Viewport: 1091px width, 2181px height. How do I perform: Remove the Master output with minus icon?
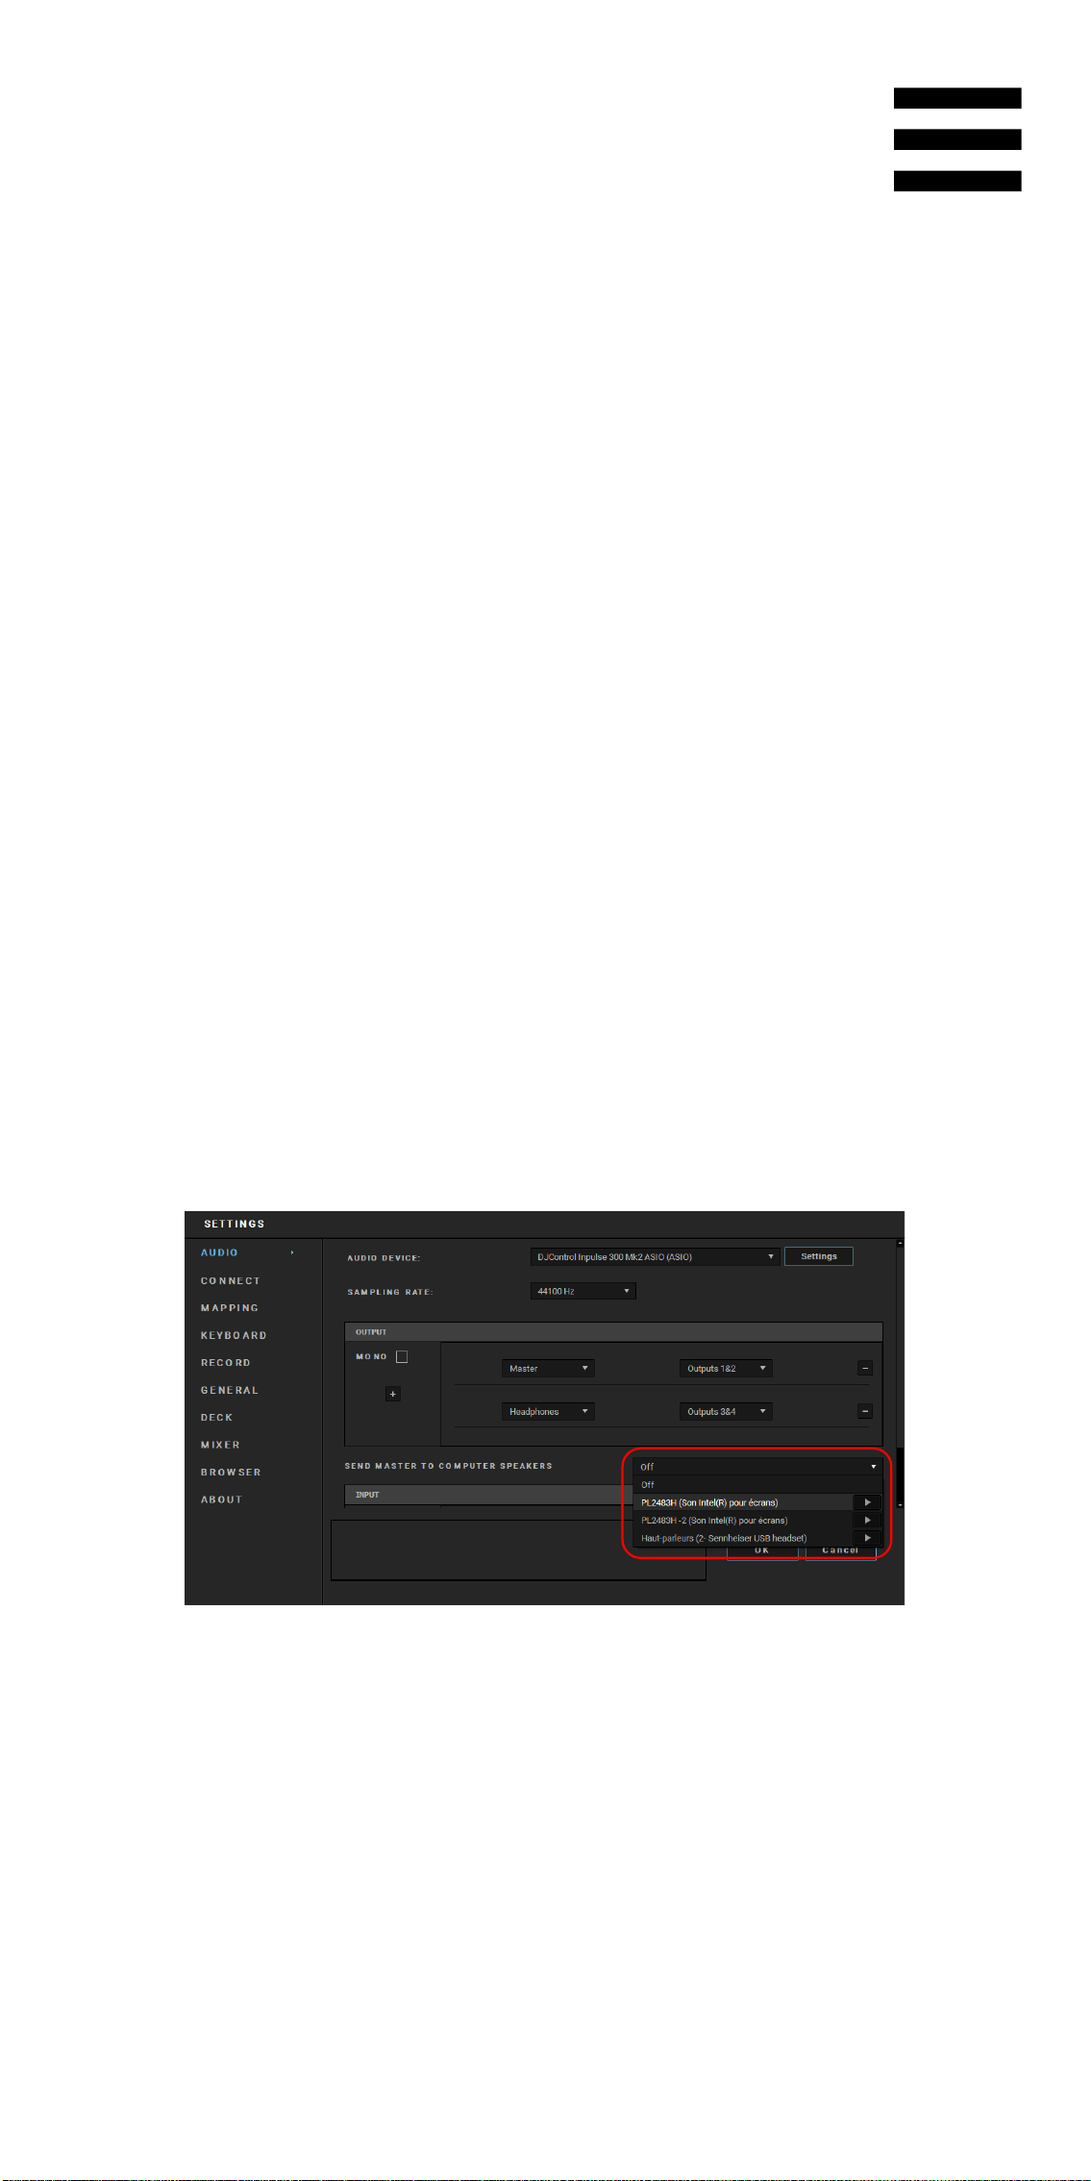point(864,1368)
